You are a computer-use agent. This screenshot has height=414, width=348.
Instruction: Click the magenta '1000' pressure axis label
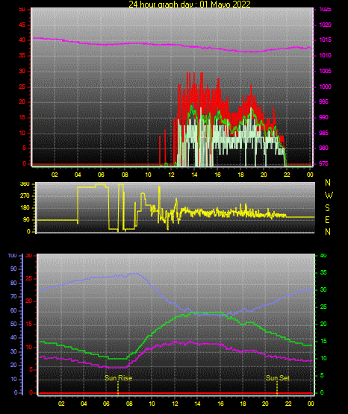[x=325, y=87]
